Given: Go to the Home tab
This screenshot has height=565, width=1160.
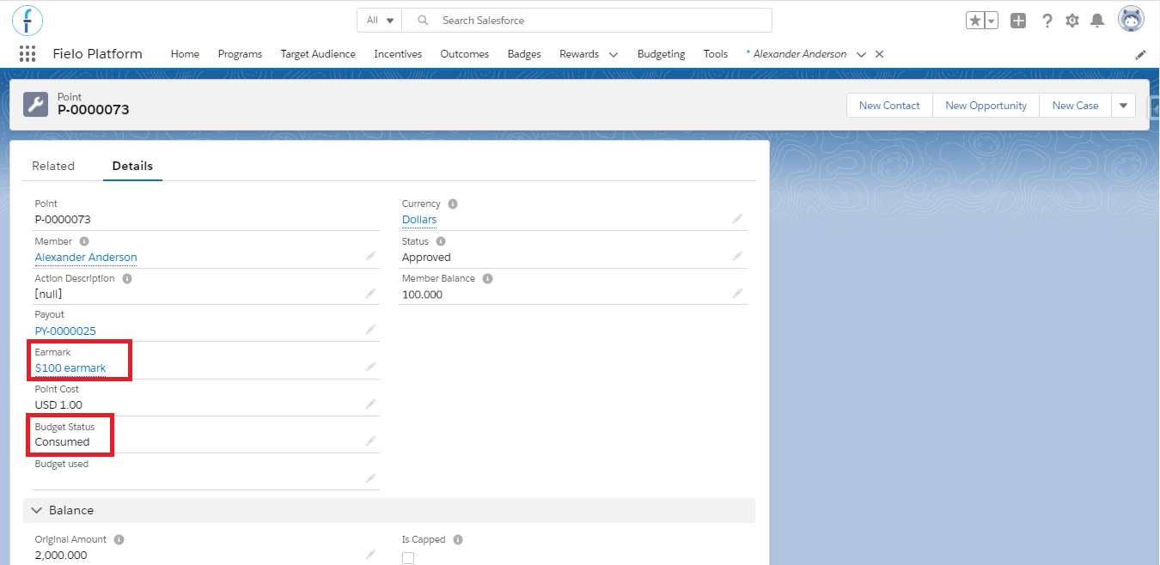Looking at the screenshot, I should point(185,54).
